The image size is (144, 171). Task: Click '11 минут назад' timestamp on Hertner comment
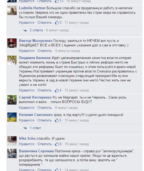click(77, 23)
